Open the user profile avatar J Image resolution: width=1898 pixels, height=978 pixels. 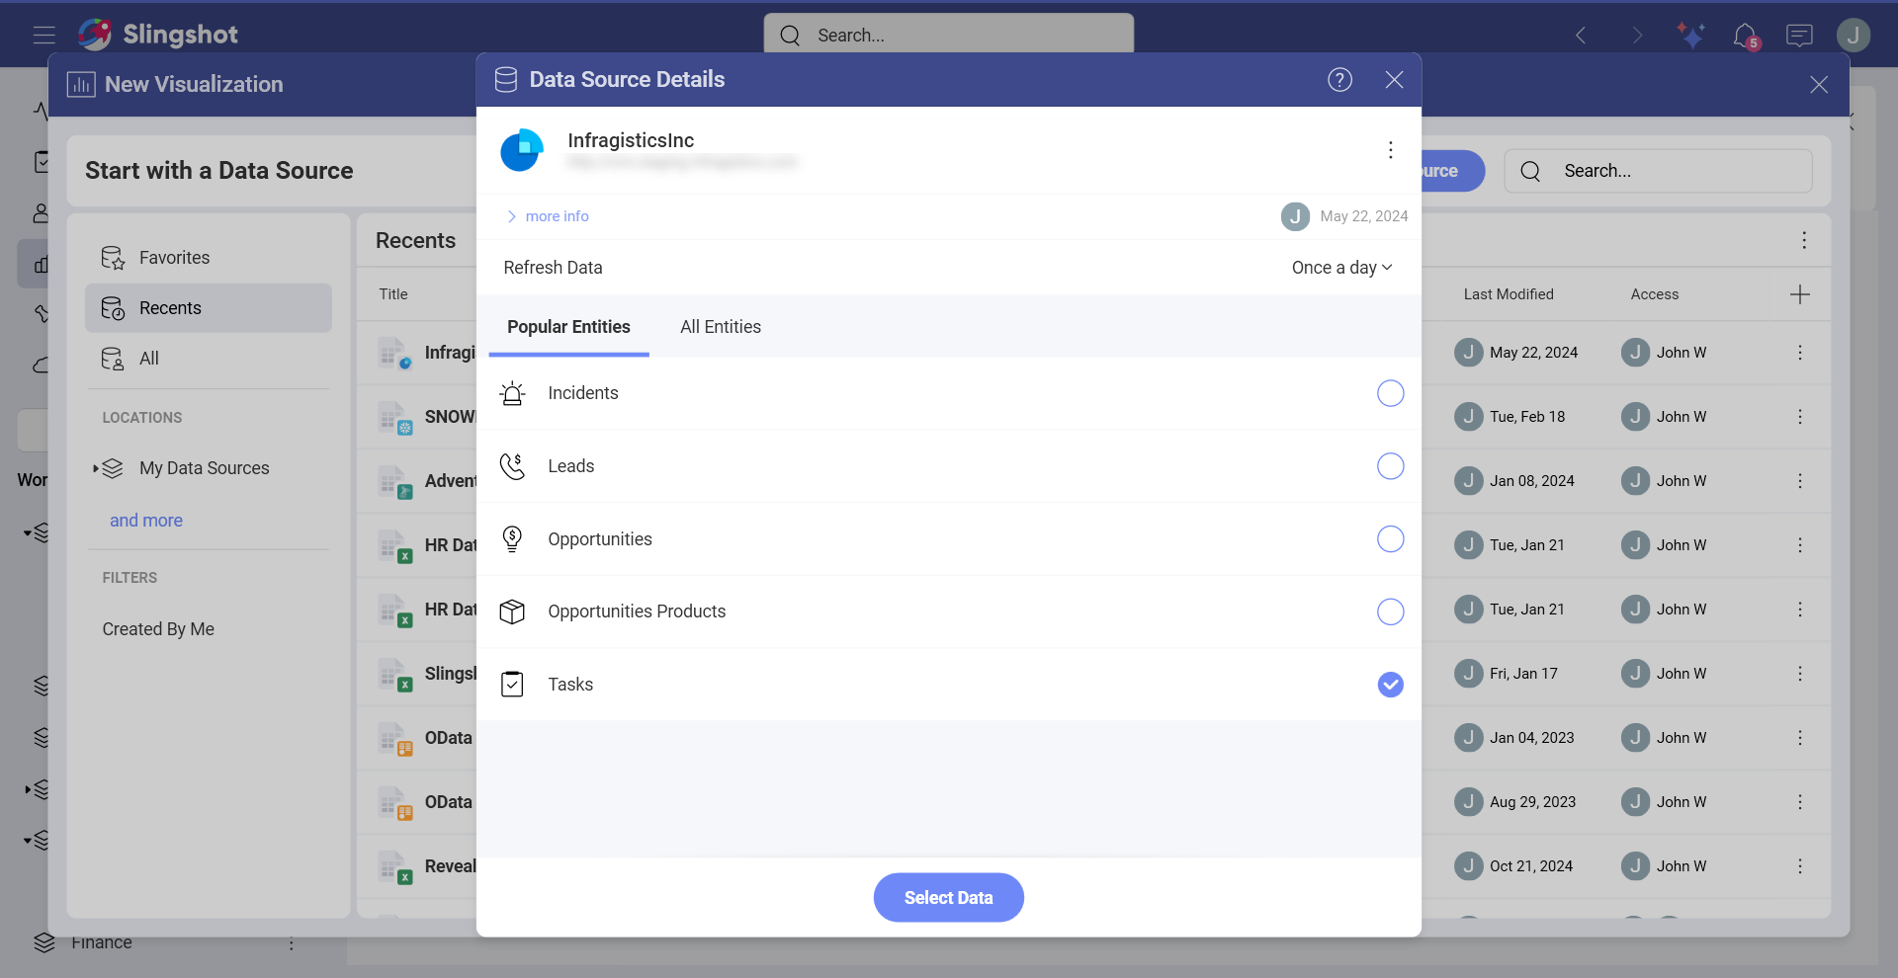pyautogui.click(x=1854, y=36)
